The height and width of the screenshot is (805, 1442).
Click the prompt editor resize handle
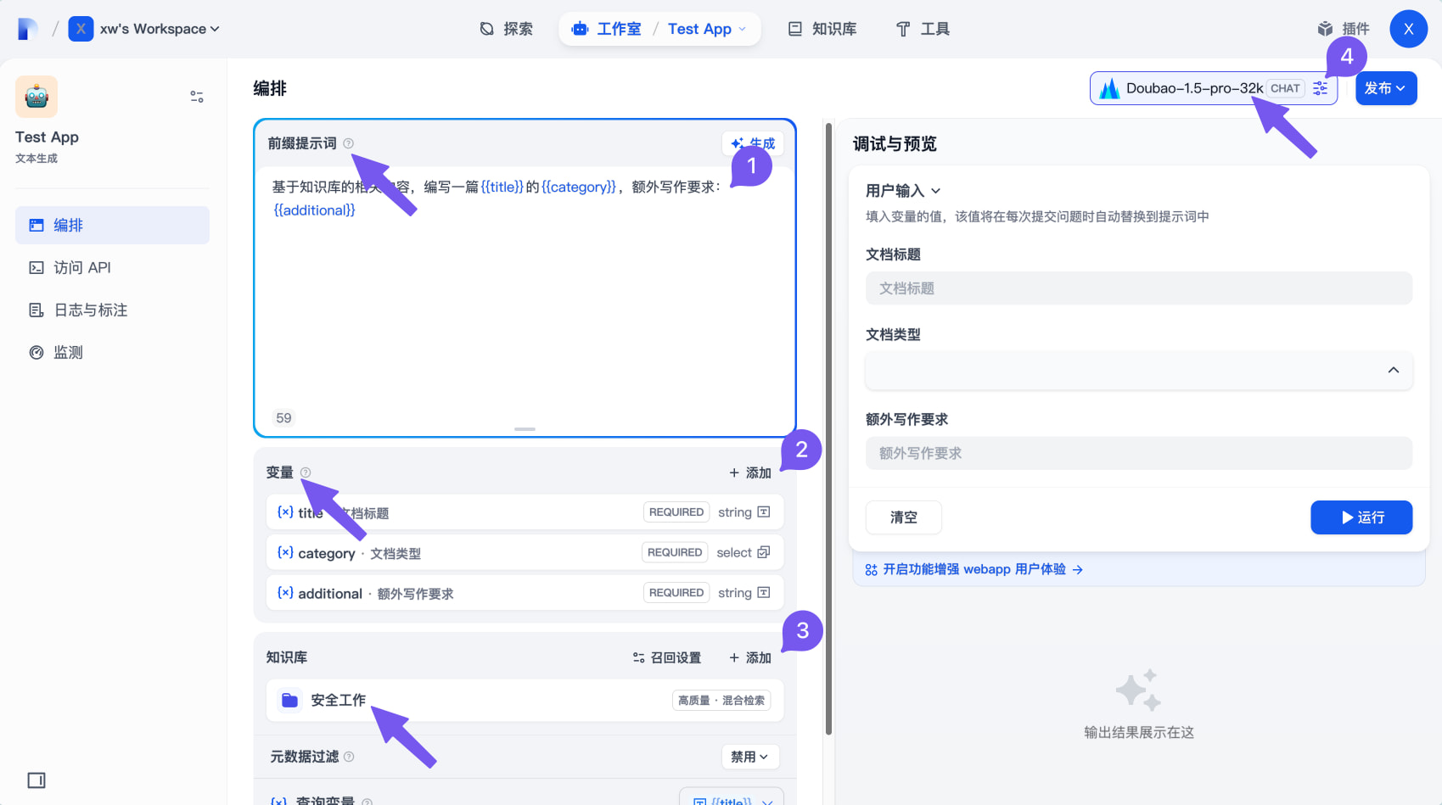point(525,429)
